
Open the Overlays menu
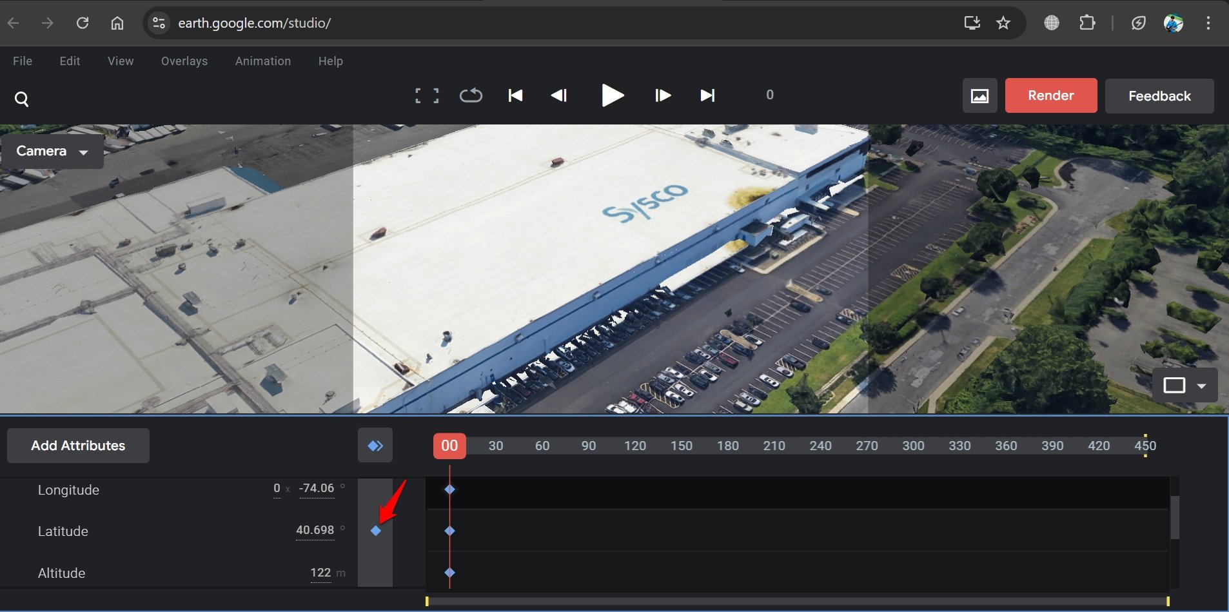coord(184,61)
